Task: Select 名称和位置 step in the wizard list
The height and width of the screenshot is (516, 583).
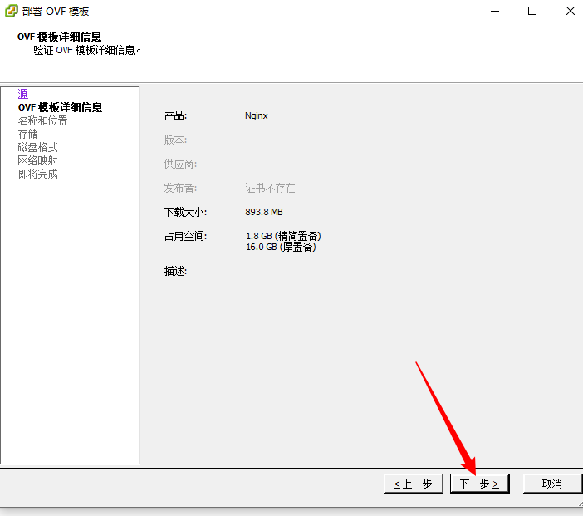Action: tap(42, 120)
